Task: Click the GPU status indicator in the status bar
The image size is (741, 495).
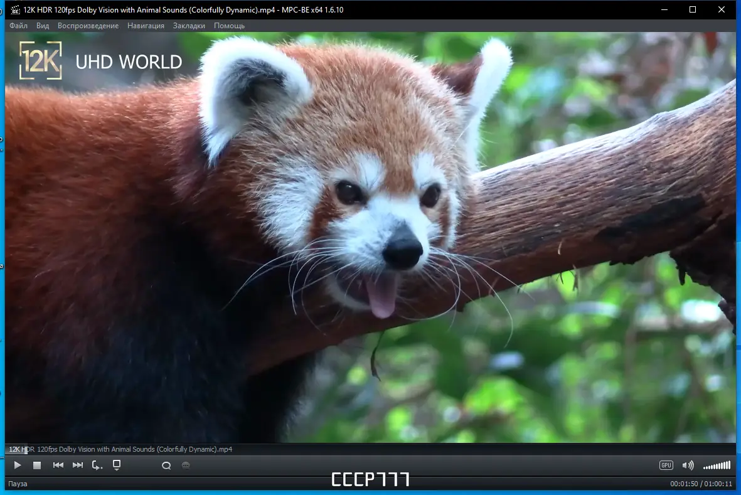Action: point(666,465)
